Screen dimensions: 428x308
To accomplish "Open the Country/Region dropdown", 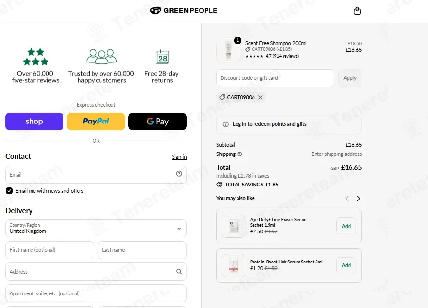I will tap(96, 229).
